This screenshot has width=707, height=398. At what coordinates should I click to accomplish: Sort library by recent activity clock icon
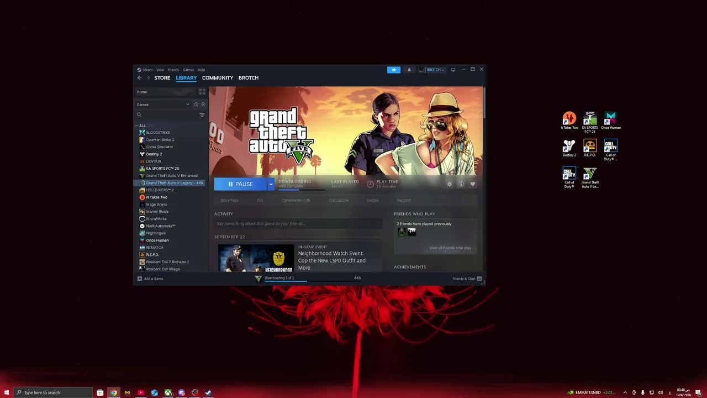tap(196, 104)
